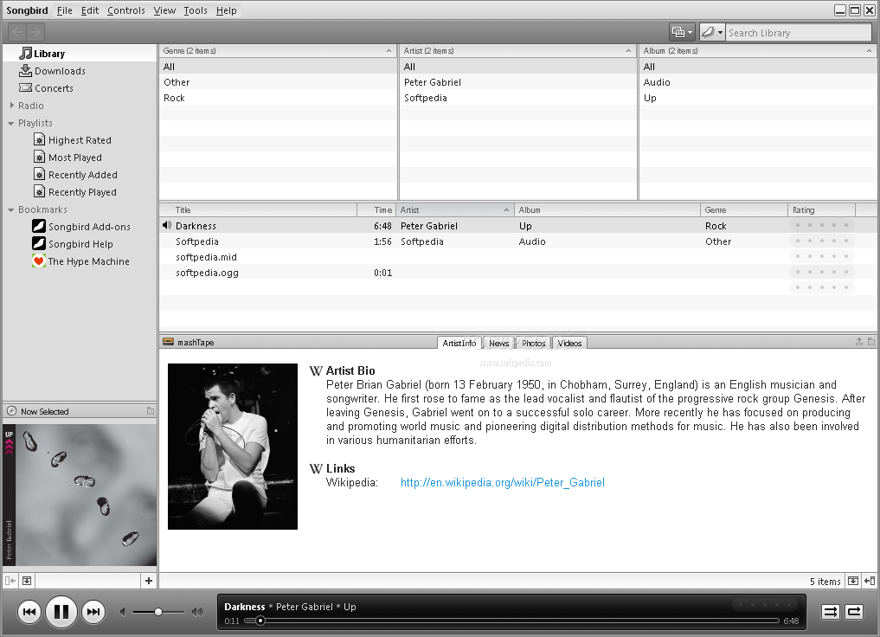The height and width of the screenshot is (637, 880).
Task: Switch to the Photos tab in mashTape
Action: (x=533, y=343)
